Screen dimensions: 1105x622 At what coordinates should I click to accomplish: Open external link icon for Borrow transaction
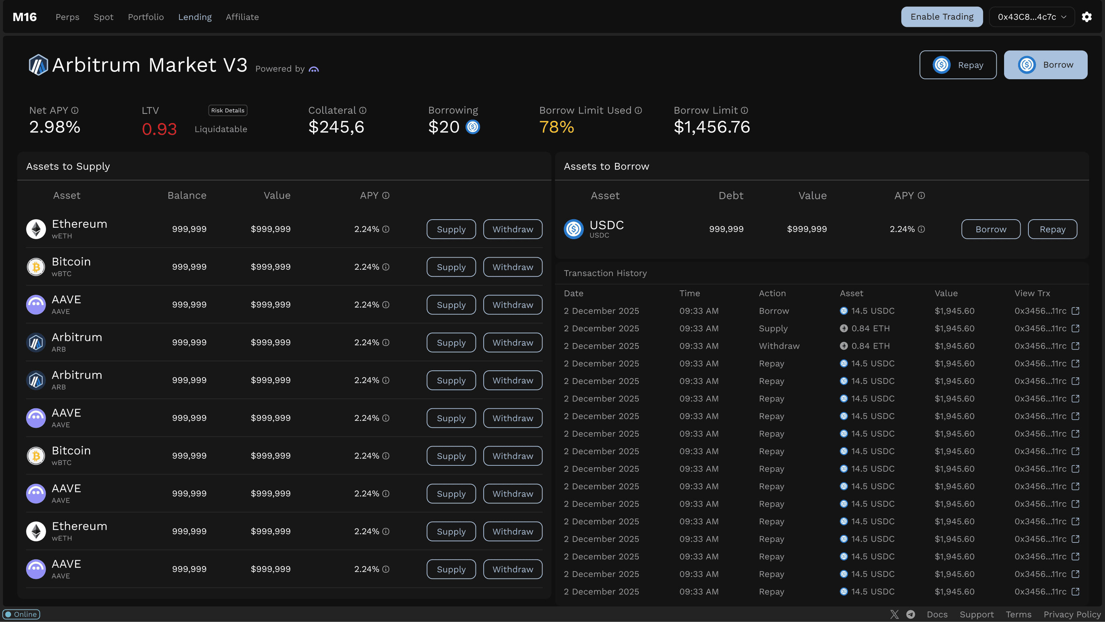click(1076, 311)
